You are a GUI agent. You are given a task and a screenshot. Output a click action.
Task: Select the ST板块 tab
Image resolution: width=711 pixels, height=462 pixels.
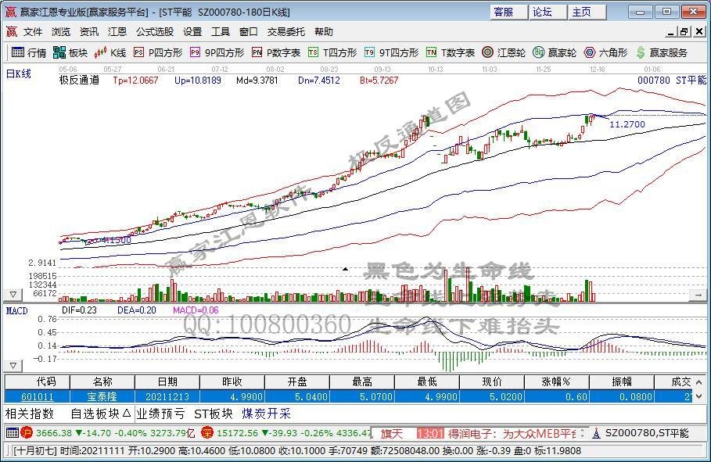click(213, 414)
